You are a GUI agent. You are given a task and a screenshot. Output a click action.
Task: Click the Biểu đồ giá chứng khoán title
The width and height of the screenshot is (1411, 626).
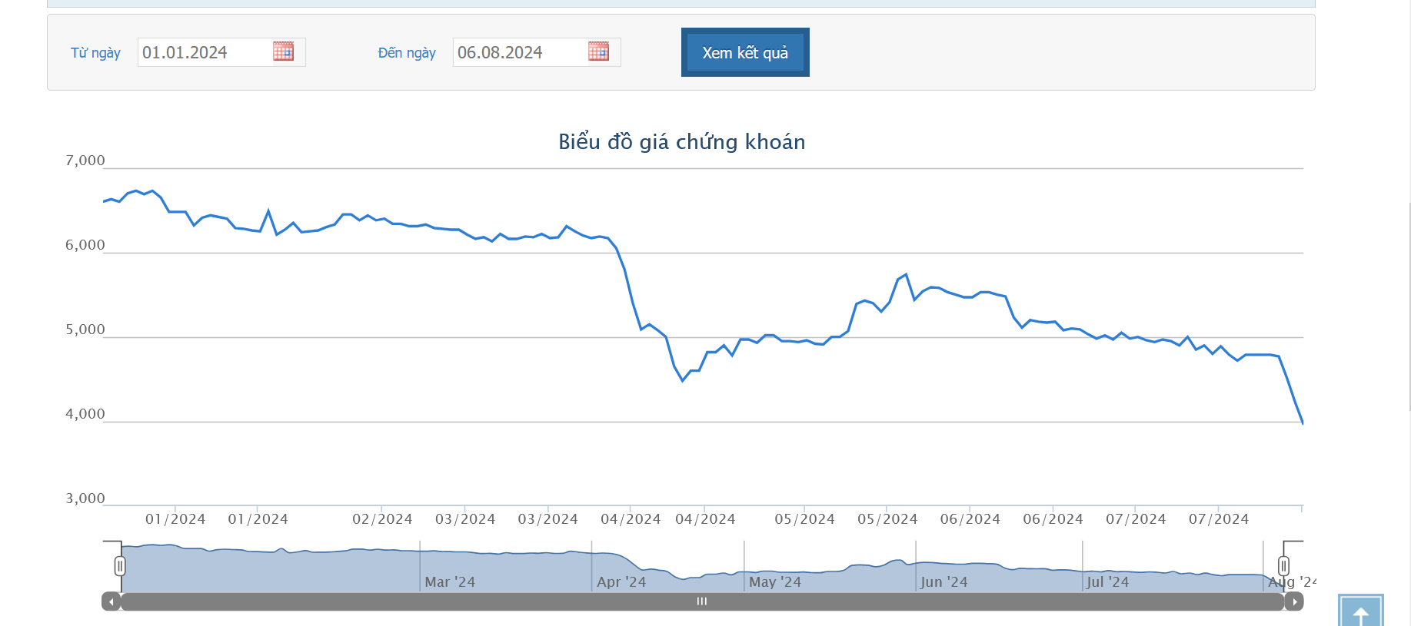pyautogui.click(x=681, y=142)
